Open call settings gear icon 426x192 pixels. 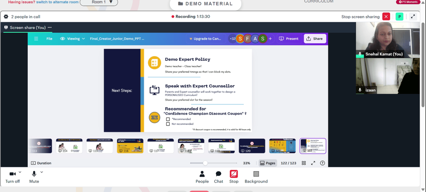point(6,17)
